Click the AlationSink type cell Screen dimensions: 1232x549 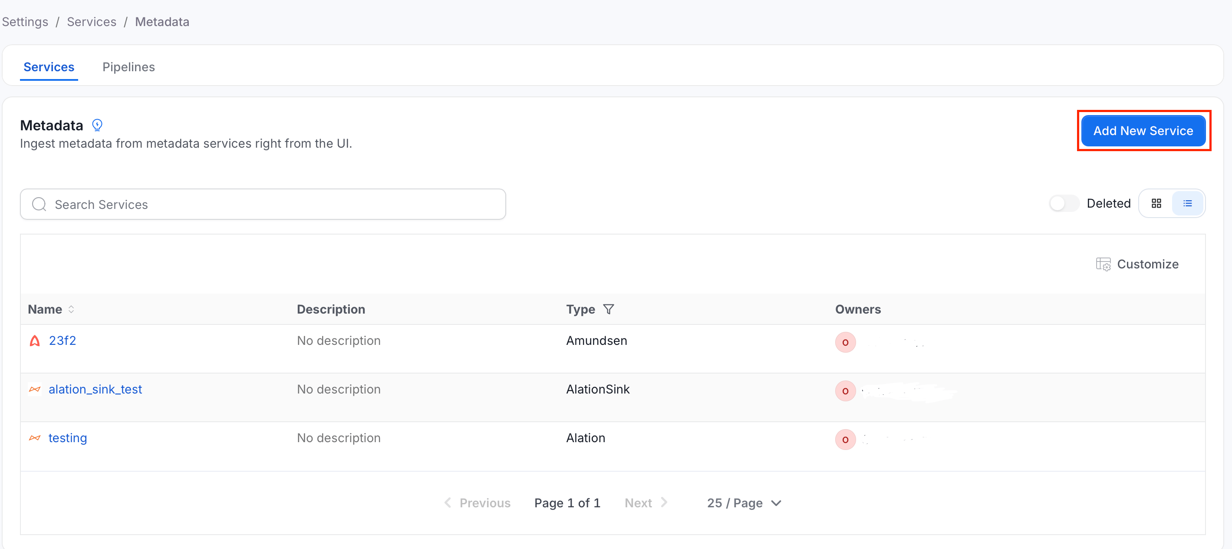pyautogui.click(x=598, y=389)
